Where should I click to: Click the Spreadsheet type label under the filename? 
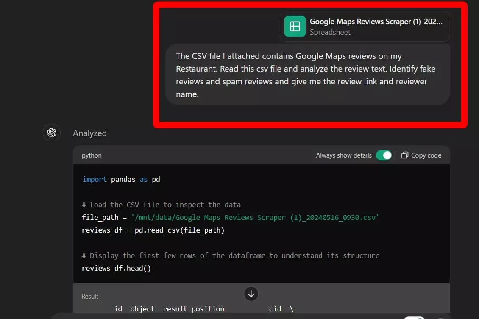point(330,32)
